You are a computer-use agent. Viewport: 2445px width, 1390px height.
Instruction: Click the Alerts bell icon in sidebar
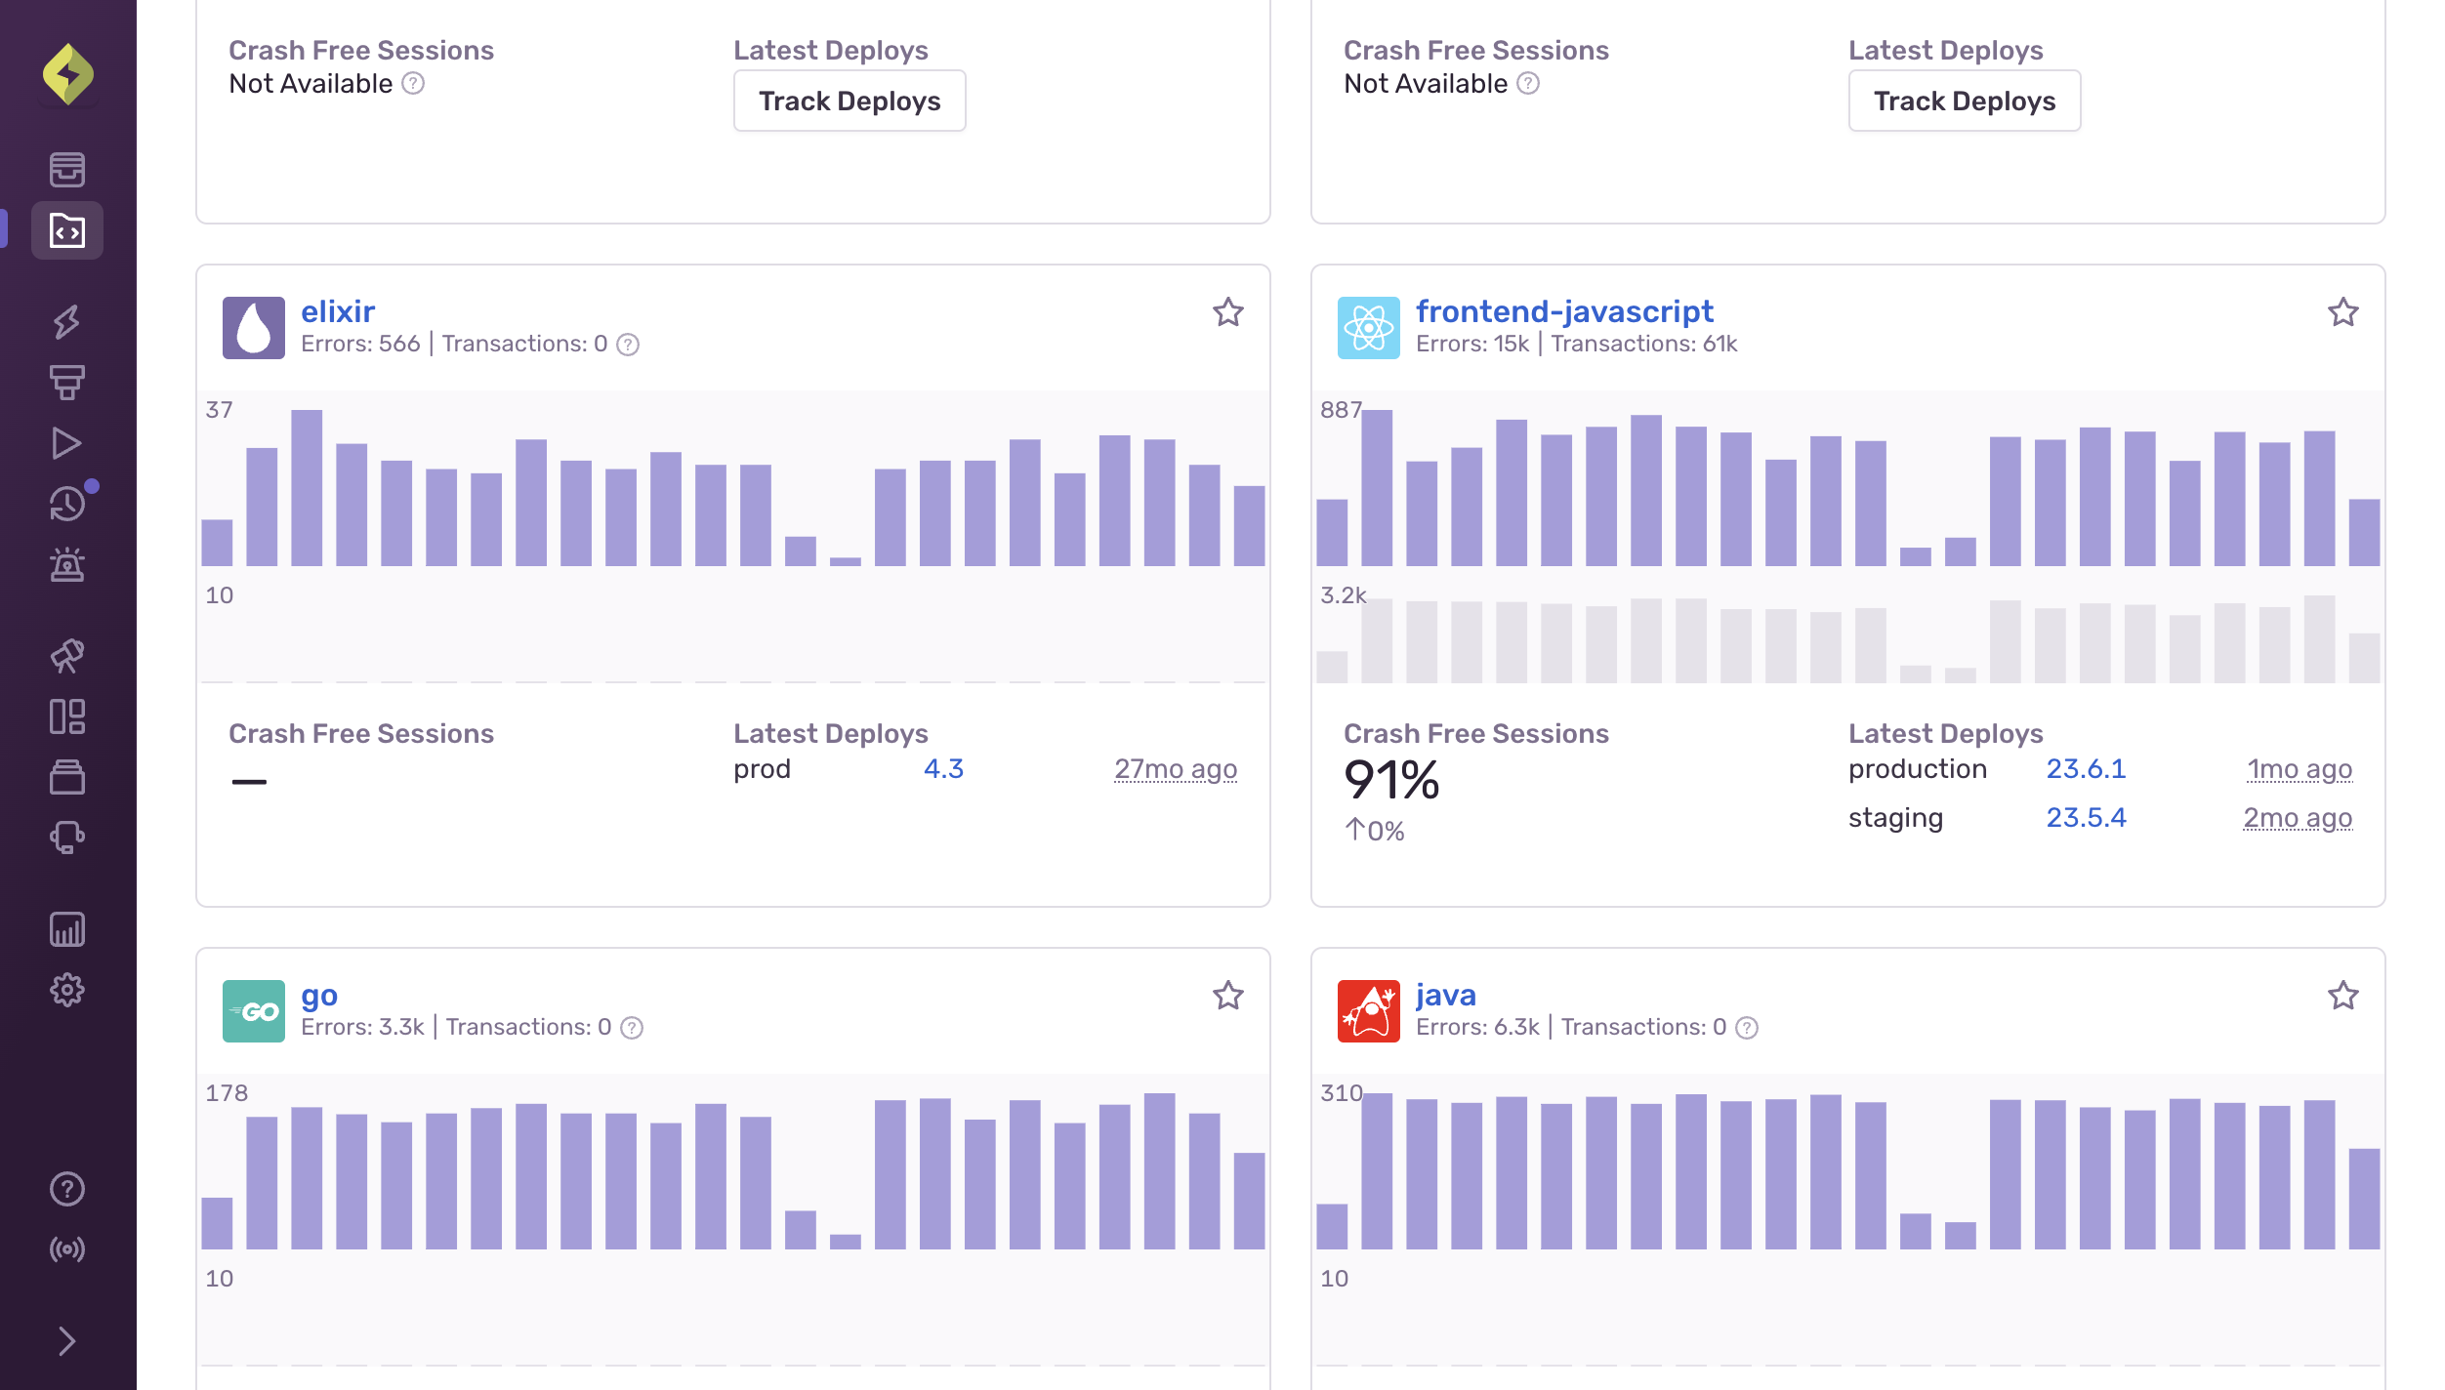[x=67, y=564]
